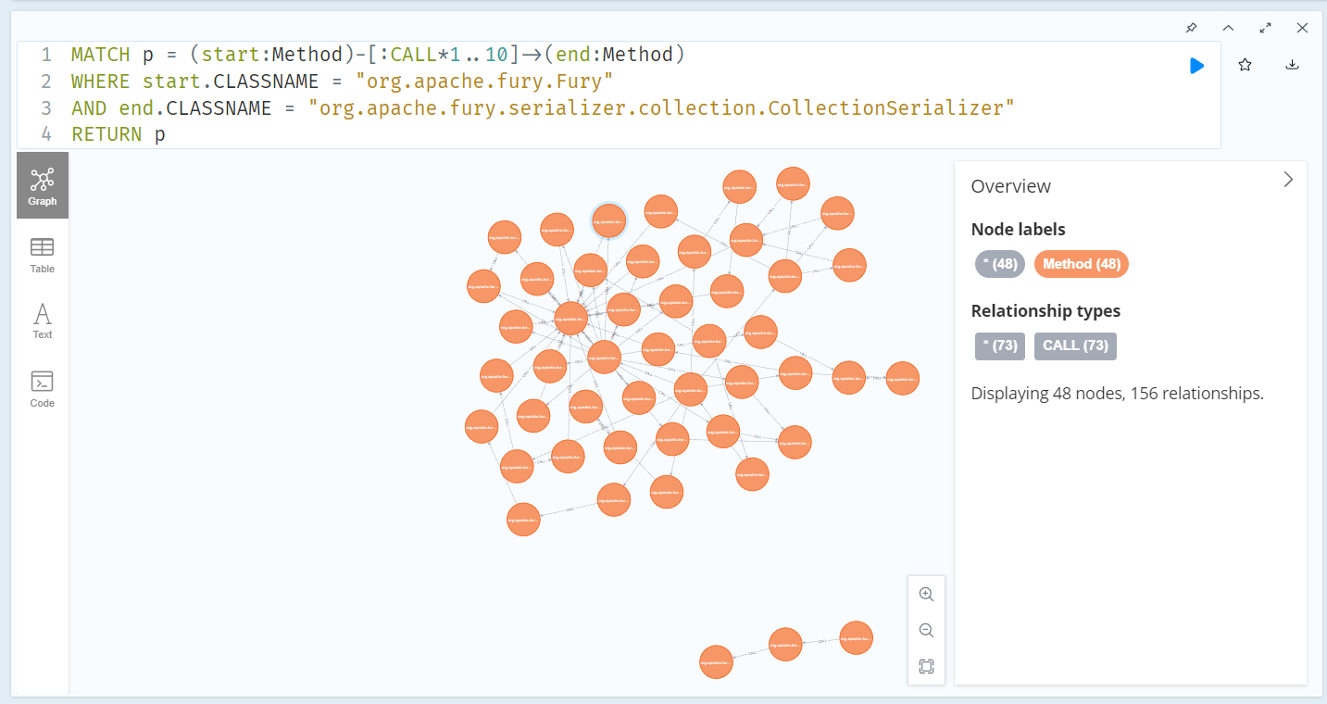Zoom out of the graph
The height and width of the screenshot is (704, 1327).
pos(926,631)
